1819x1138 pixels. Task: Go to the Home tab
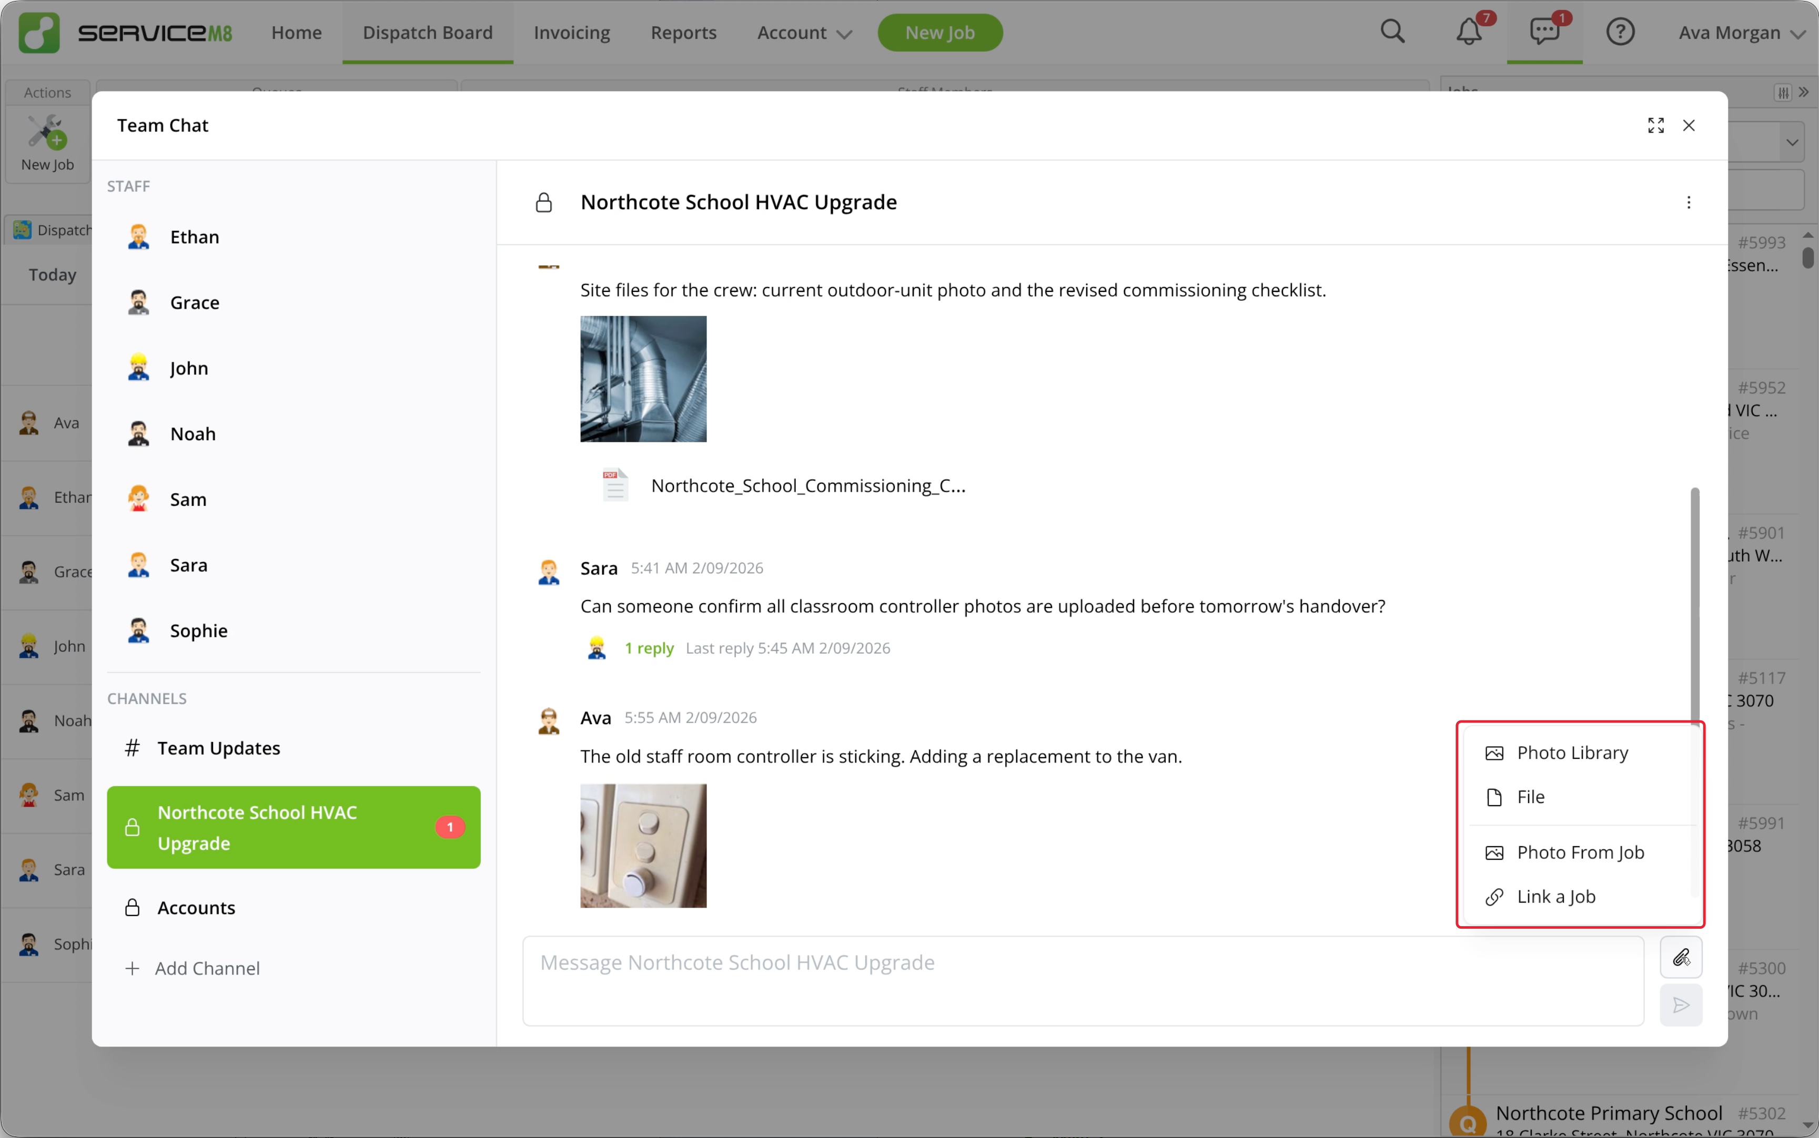[x=297, y=33]
